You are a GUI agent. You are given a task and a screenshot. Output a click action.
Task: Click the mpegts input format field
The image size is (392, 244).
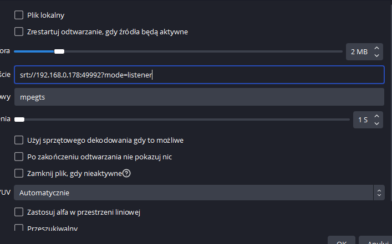click(x=199, y=97)
